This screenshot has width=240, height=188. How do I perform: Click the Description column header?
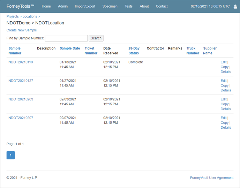[46, 48]
